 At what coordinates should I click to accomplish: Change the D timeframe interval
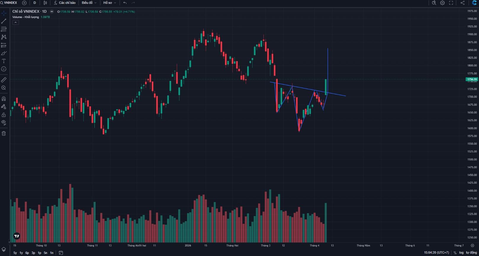[x=35, y=3]
